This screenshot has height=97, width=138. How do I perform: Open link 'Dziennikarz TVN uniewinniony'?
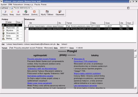(86, 61)
